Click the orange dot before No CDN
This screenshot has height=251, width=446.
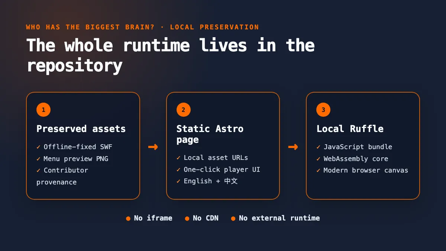pos(187,219)
